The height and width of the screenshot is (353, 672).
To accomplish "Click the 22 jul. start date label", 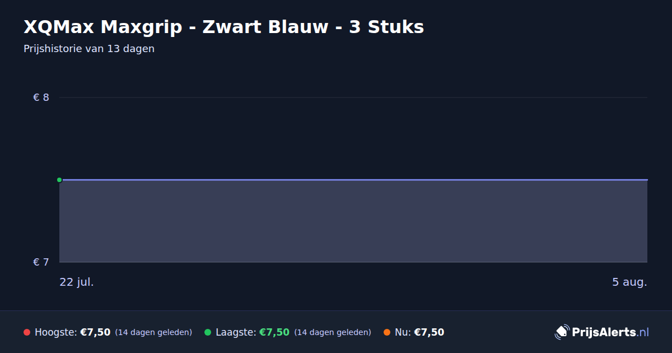I will pos(77,282).
